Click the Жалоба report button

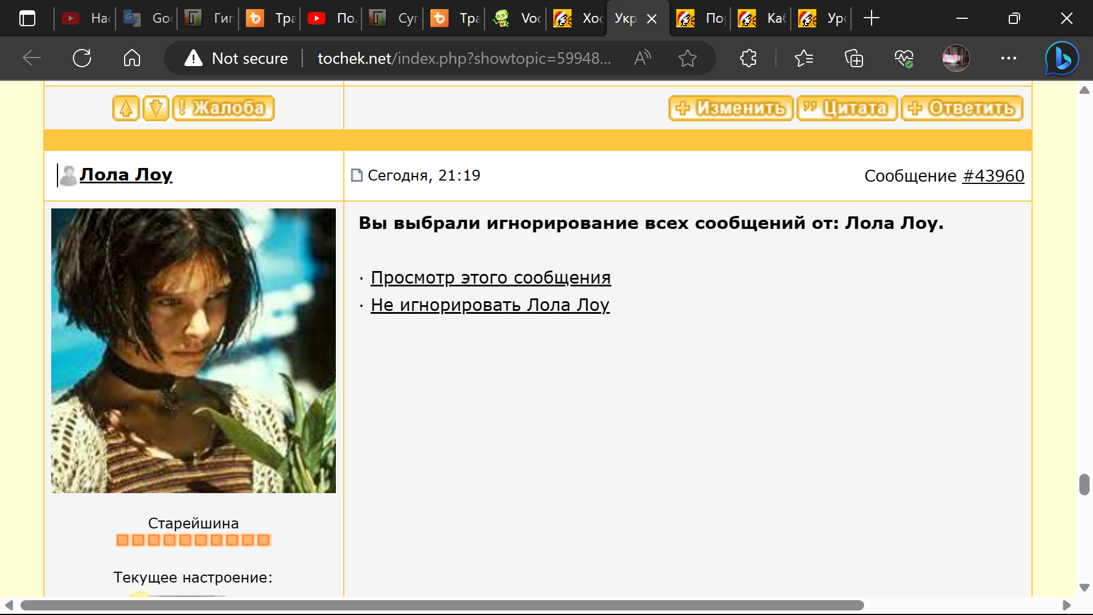click(x=223, y=108)
